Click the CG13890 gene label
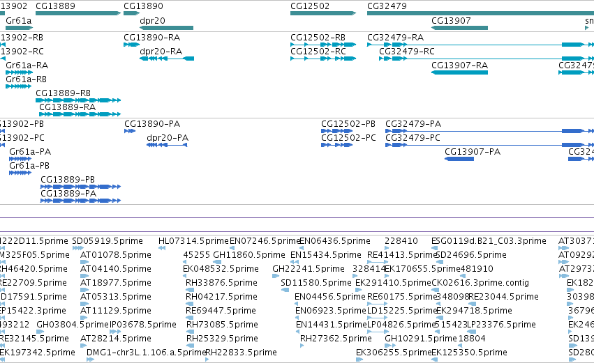594x363 pixels. point(143,6)
